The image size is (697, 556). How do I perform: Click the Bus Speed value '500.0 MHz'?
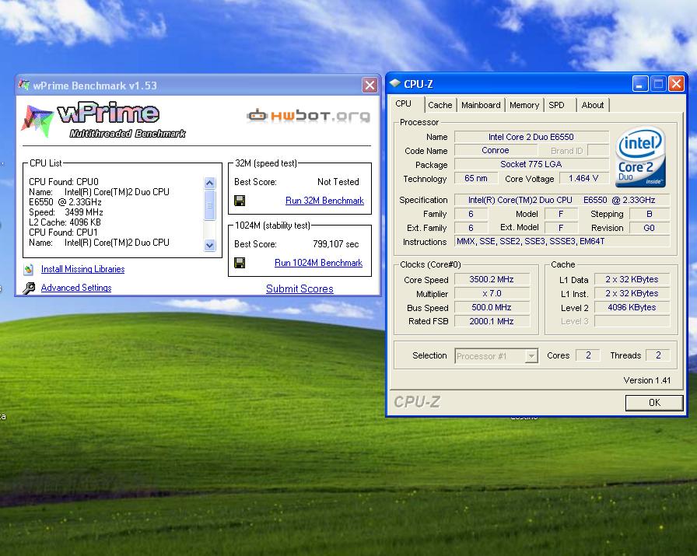pyautogui.click(x=492, y=307)
